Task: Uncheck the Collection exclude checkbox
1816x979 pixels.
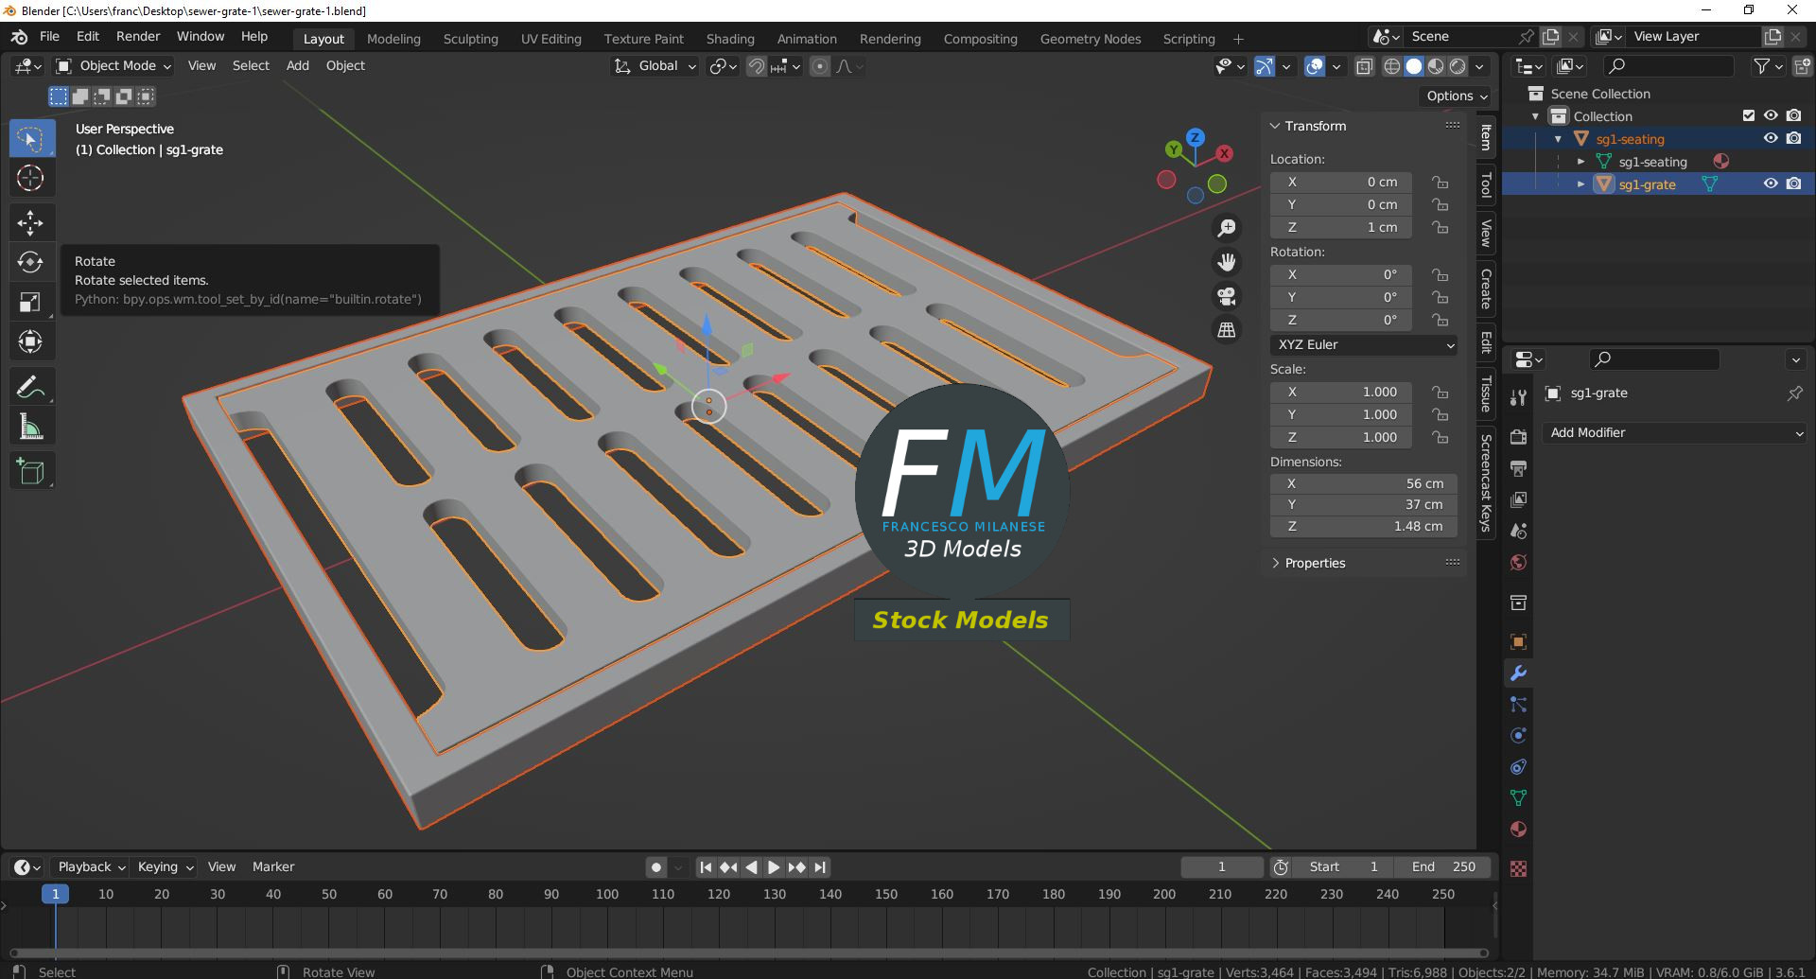Action: coord(1749,115)
